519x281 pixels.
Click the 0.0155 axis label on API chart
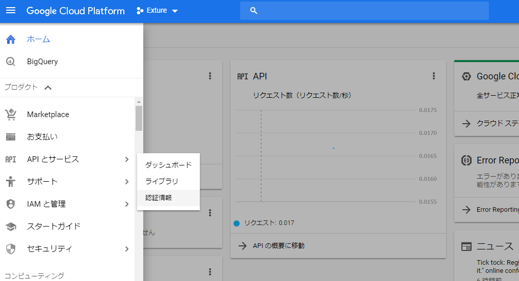click(428, 202)
